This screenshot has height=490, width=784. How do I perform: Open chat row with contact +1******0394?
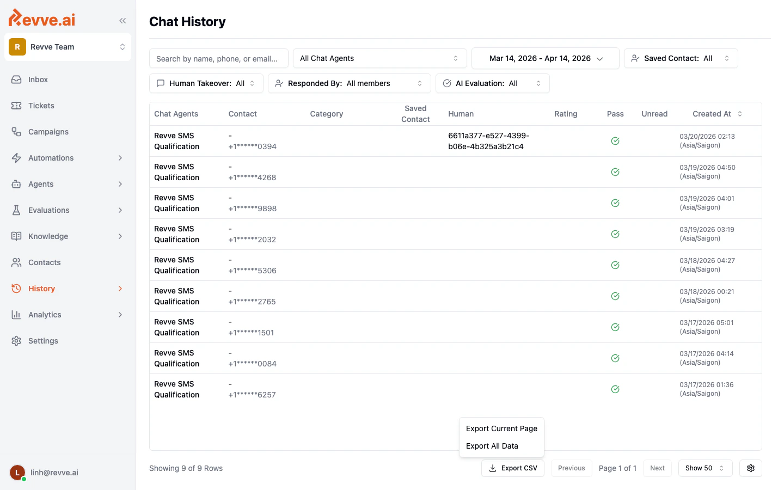(456, 141)
